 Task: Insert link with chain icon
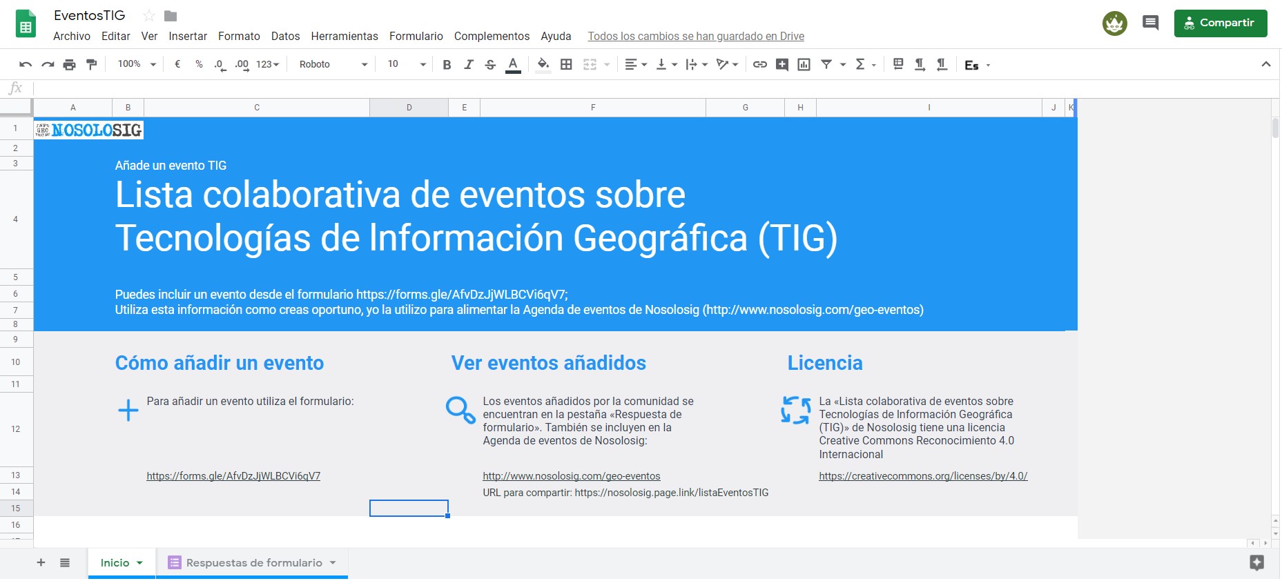(759, 64)
